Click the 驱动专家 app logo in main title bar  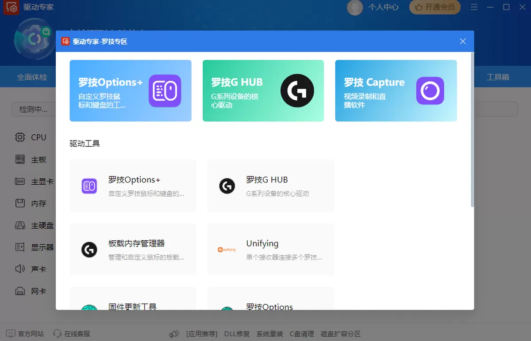12,8
